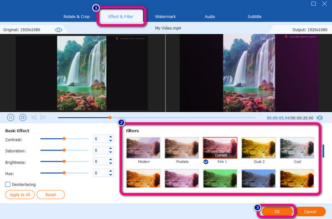
Task: Click the Brightness value input field
Action: (x=100, y=161)
